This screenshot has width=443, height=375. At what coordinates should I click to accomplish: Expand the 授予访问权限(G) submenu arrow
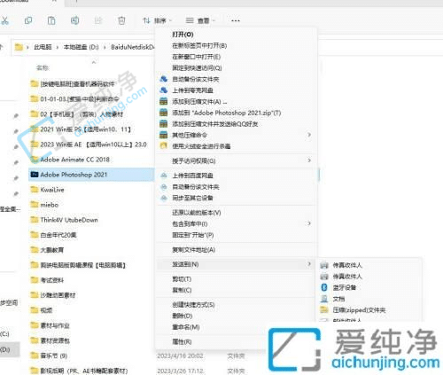(309, 160)
